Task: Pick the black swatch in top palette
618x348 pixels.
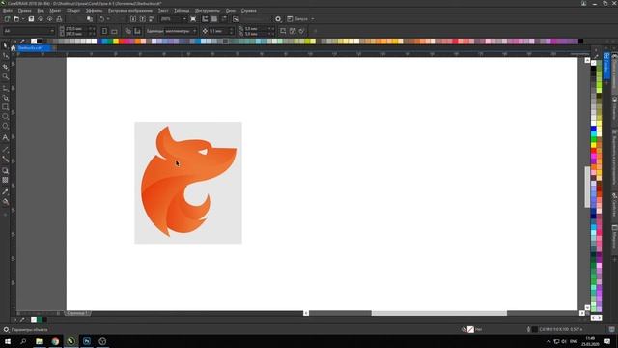Action: pos(40,41)
